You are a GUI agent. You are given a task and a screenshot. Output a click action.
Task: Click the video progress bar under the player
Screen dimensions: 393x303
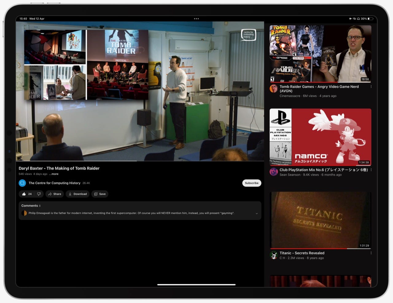(140, 161)
